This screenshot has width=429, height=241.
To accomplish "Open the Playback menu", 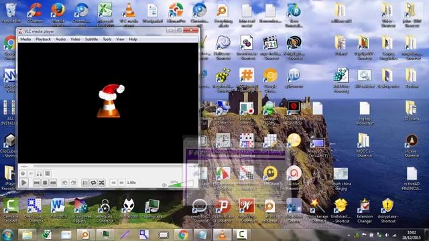I will coord(43,39).
